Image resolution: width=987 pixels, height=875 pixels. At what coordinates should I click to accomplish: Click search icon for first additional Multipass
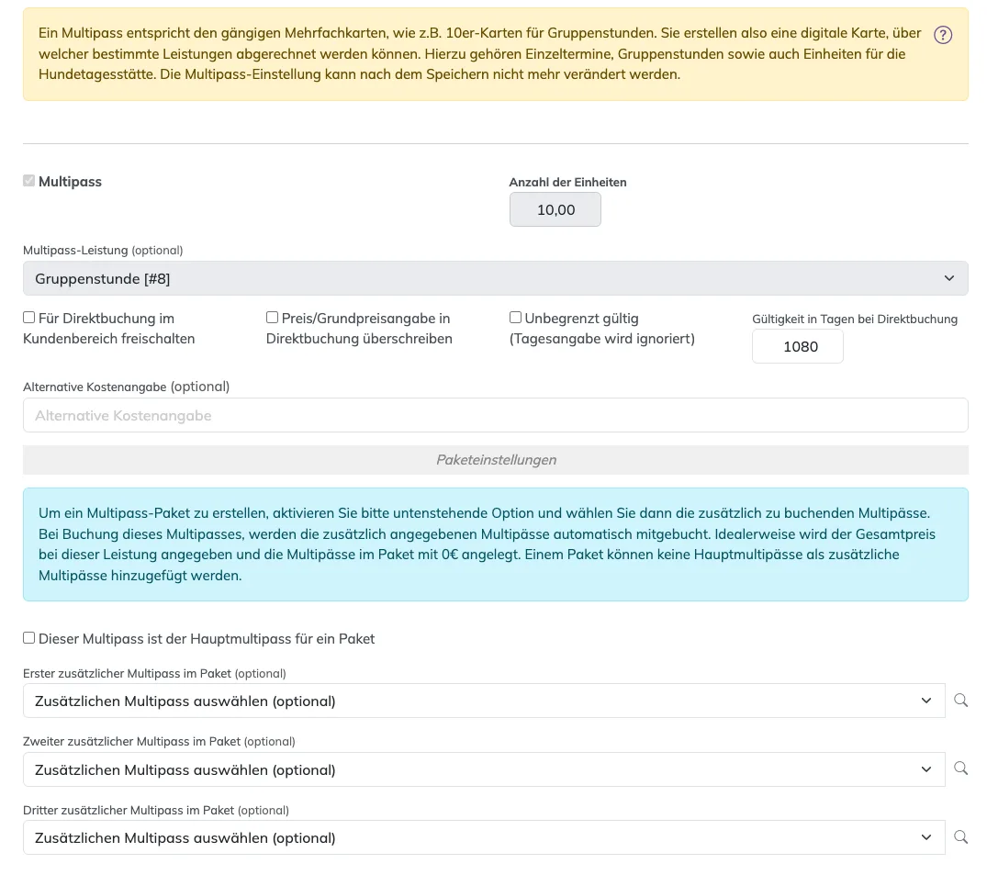(960, 700)
